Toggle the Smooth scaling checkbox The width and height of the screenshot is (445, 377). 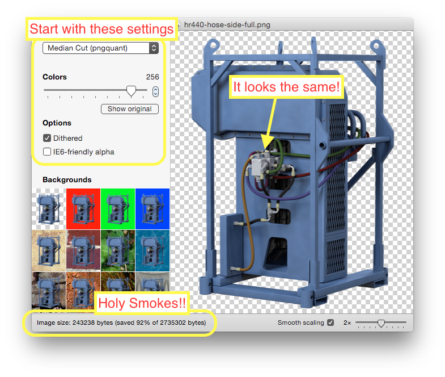[330, 322]
